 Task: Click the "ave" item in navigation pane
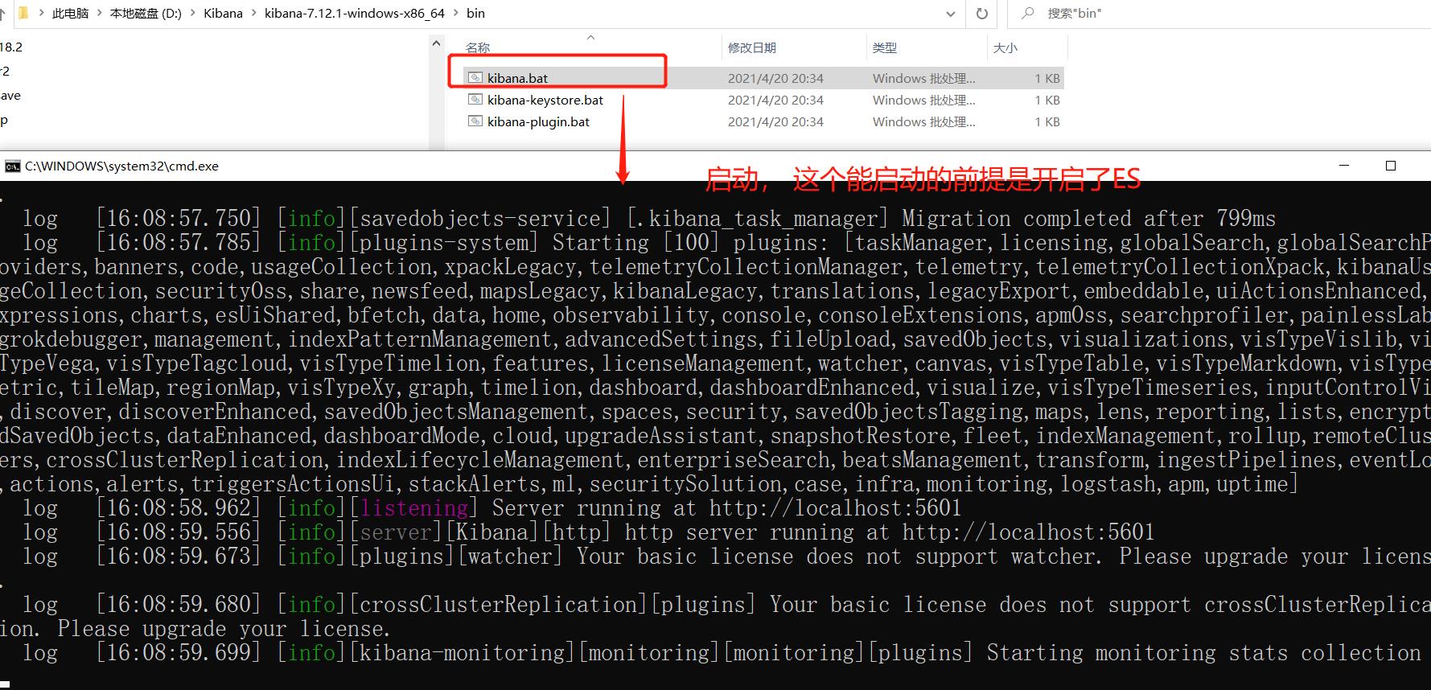pos(10,96)
